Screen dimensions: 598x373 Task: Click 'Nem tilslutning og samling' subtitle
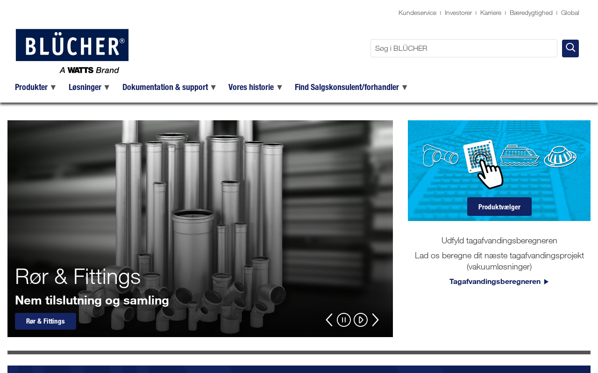(92, 300)
